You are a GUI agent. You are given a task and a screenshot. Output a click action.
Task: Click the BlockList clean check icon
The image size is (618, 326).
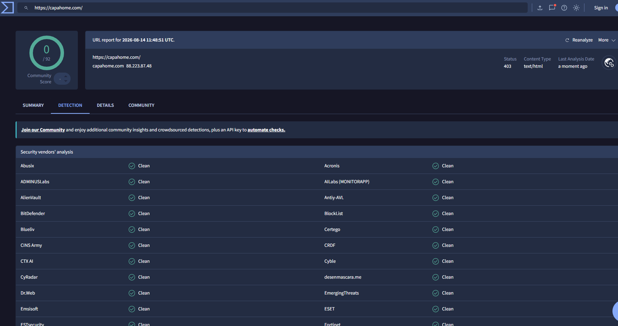coord(436,214)
